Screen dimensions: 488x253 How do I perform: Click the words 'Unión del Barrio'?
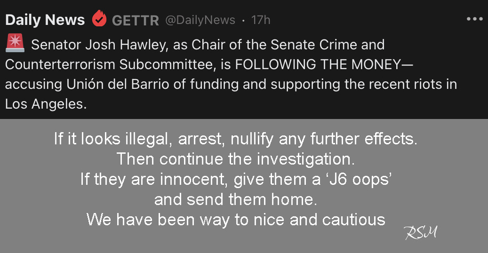pos(118,84)
